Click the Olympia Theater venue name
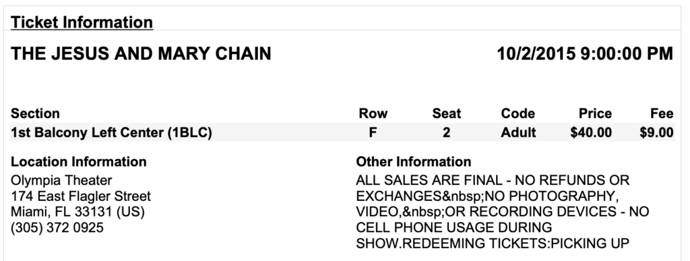Image resolution: width=690 pixels, height=261 pixels. pos(61,180)
